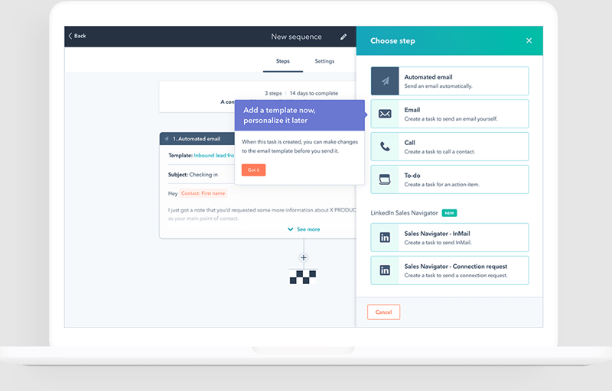Image resolution: width=612 pixels, height=391 pixels.
Task: Close the Choose step panel
Action: pyautogui.click(x=529, y=40)
